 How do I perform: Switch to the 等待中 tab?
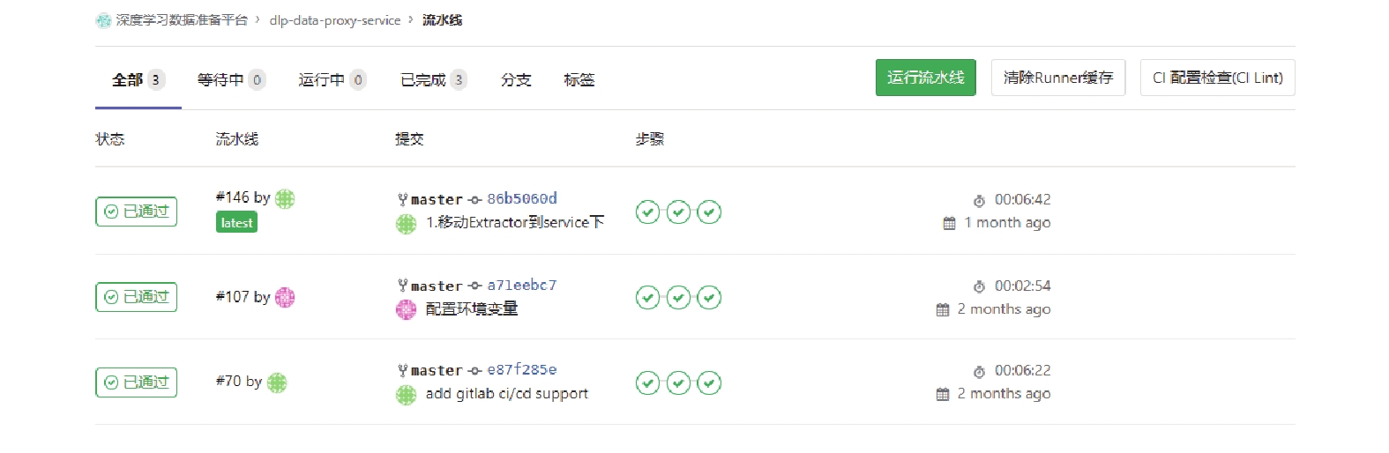tap(231, 79)
